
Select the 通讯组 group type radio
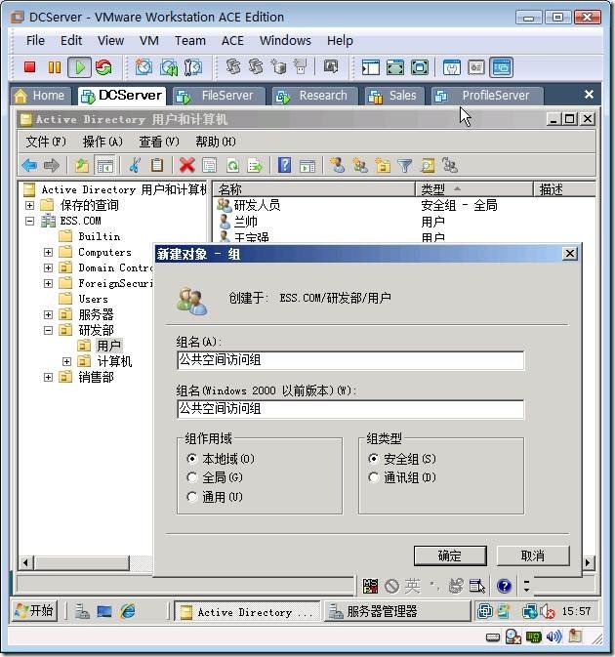pos(373,477)
